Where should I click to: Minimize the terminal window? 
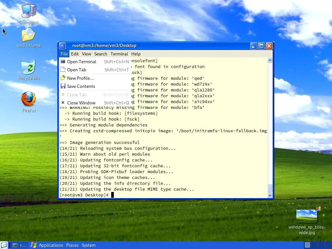pyautogui.click(x=254, y=46)
